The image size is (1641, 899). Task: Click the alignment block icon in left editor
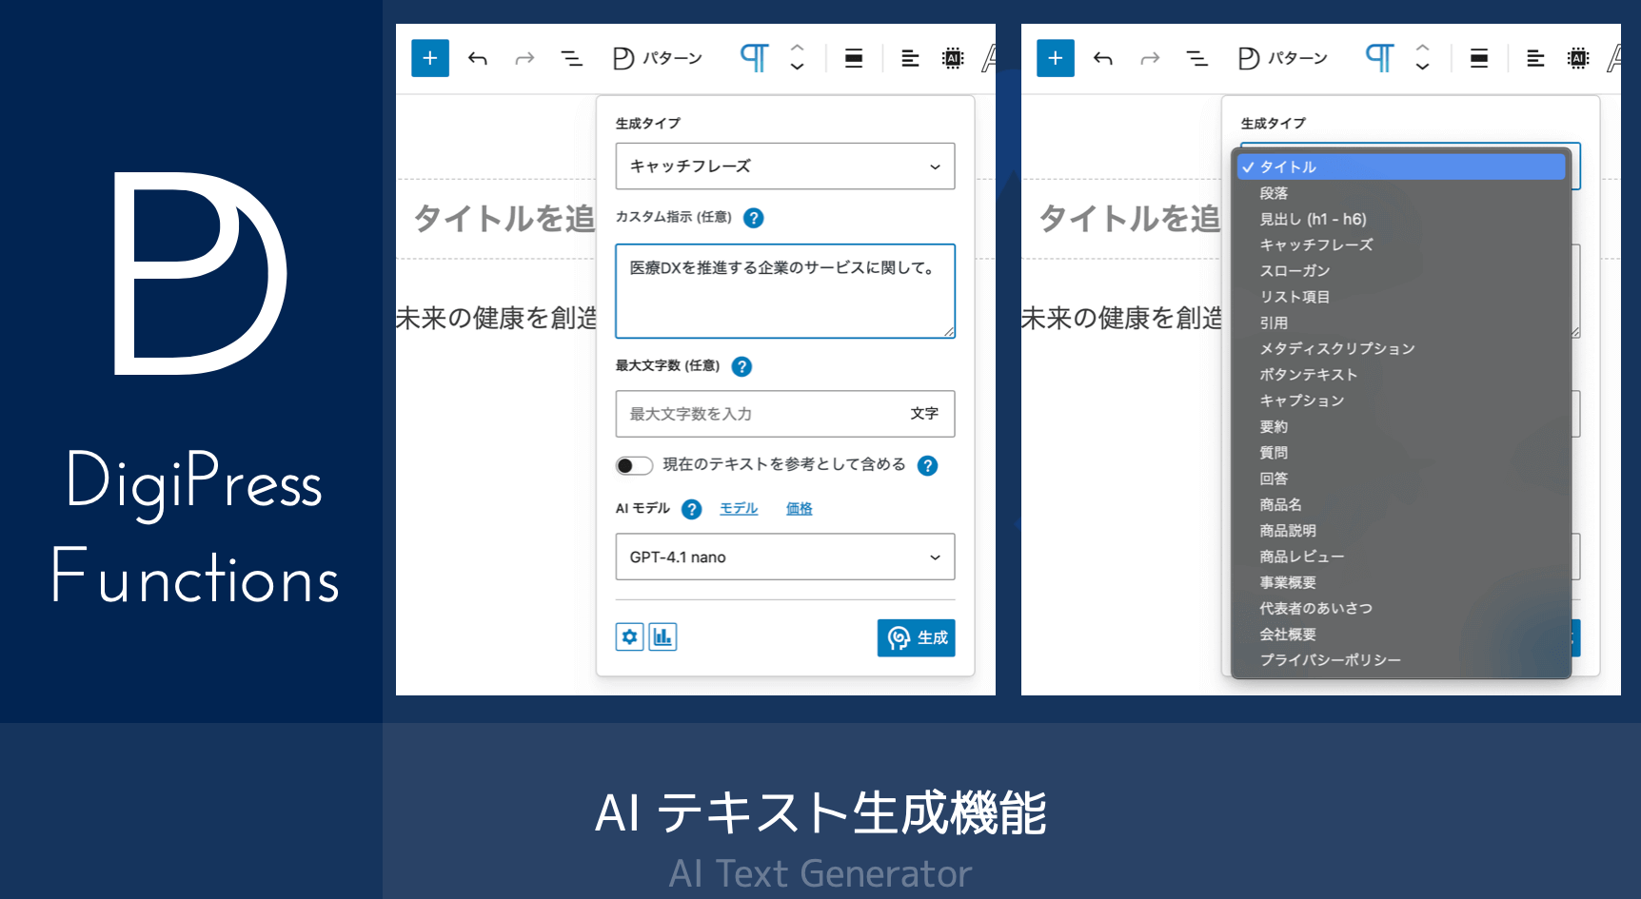(854, 59)
